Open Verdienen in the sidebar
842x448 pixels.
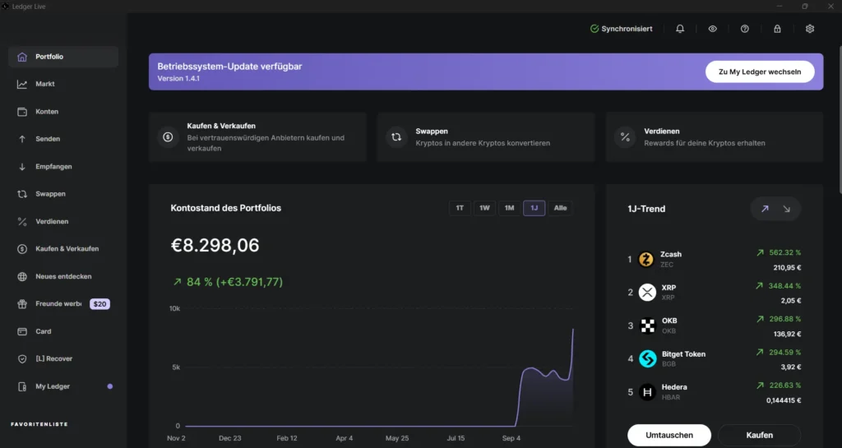pyautogui.click(x=63, y=222)
